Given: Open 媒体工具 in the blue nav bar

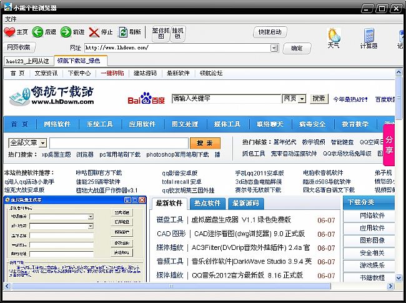Looking at the screenshot, I should coord(227,124).
